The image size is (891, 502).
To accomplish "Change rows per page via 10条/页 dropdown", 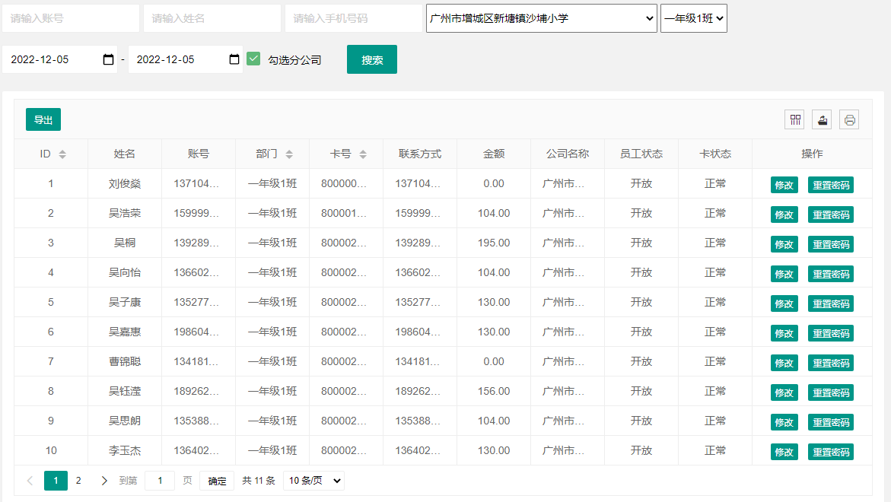I will [x=313, y=480].
